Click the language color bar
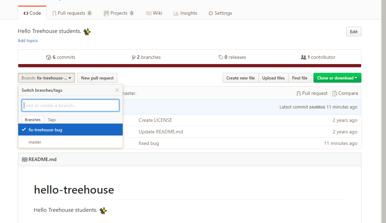This screenshot has width=386, height=223. [190, 66]
